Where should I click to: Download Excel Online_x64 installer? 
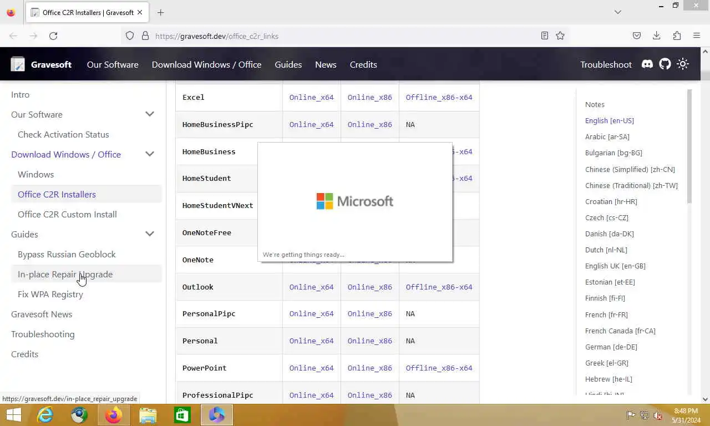click(x=311, y=97)
